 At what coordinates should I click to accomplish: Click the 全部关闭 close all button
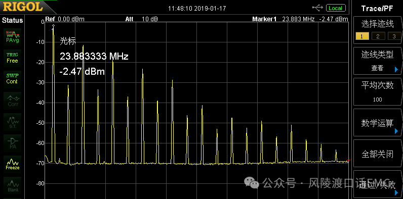point(377,154)
